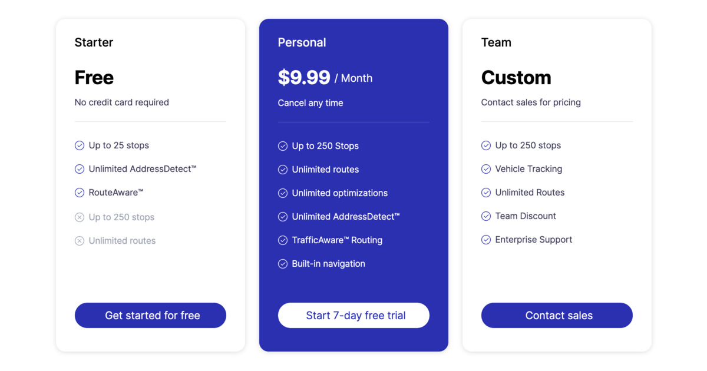707x371 pixels.
Task: Select the checkmark beside Unlimited AddressDetect™ on Starter
Action: click(80, 169)
